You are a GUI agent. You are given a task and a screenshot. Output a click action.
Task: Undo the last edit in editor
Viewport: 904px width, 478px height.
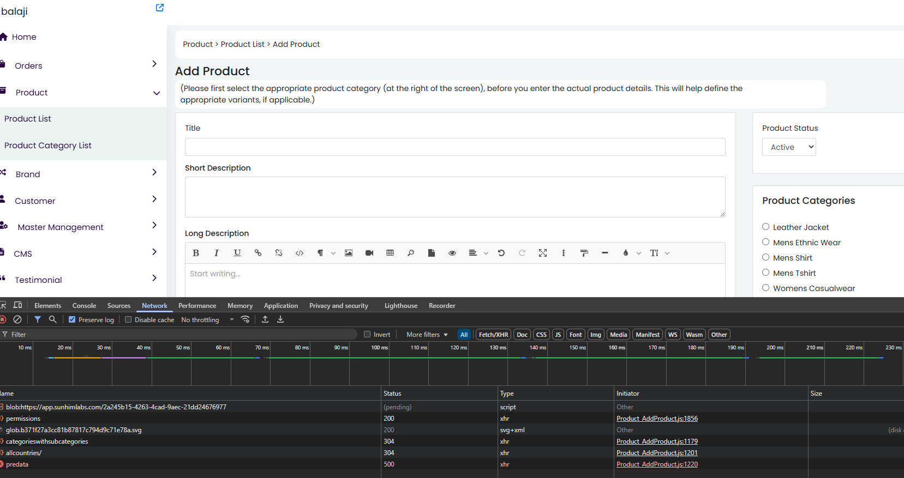click(x=501, y=253)
